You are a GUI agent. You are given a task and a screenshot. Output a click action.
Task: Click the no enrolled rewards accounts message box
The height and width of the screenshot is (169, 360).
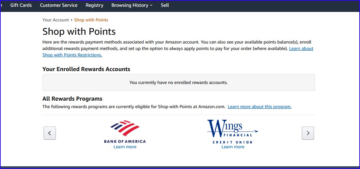click(178, 82)
